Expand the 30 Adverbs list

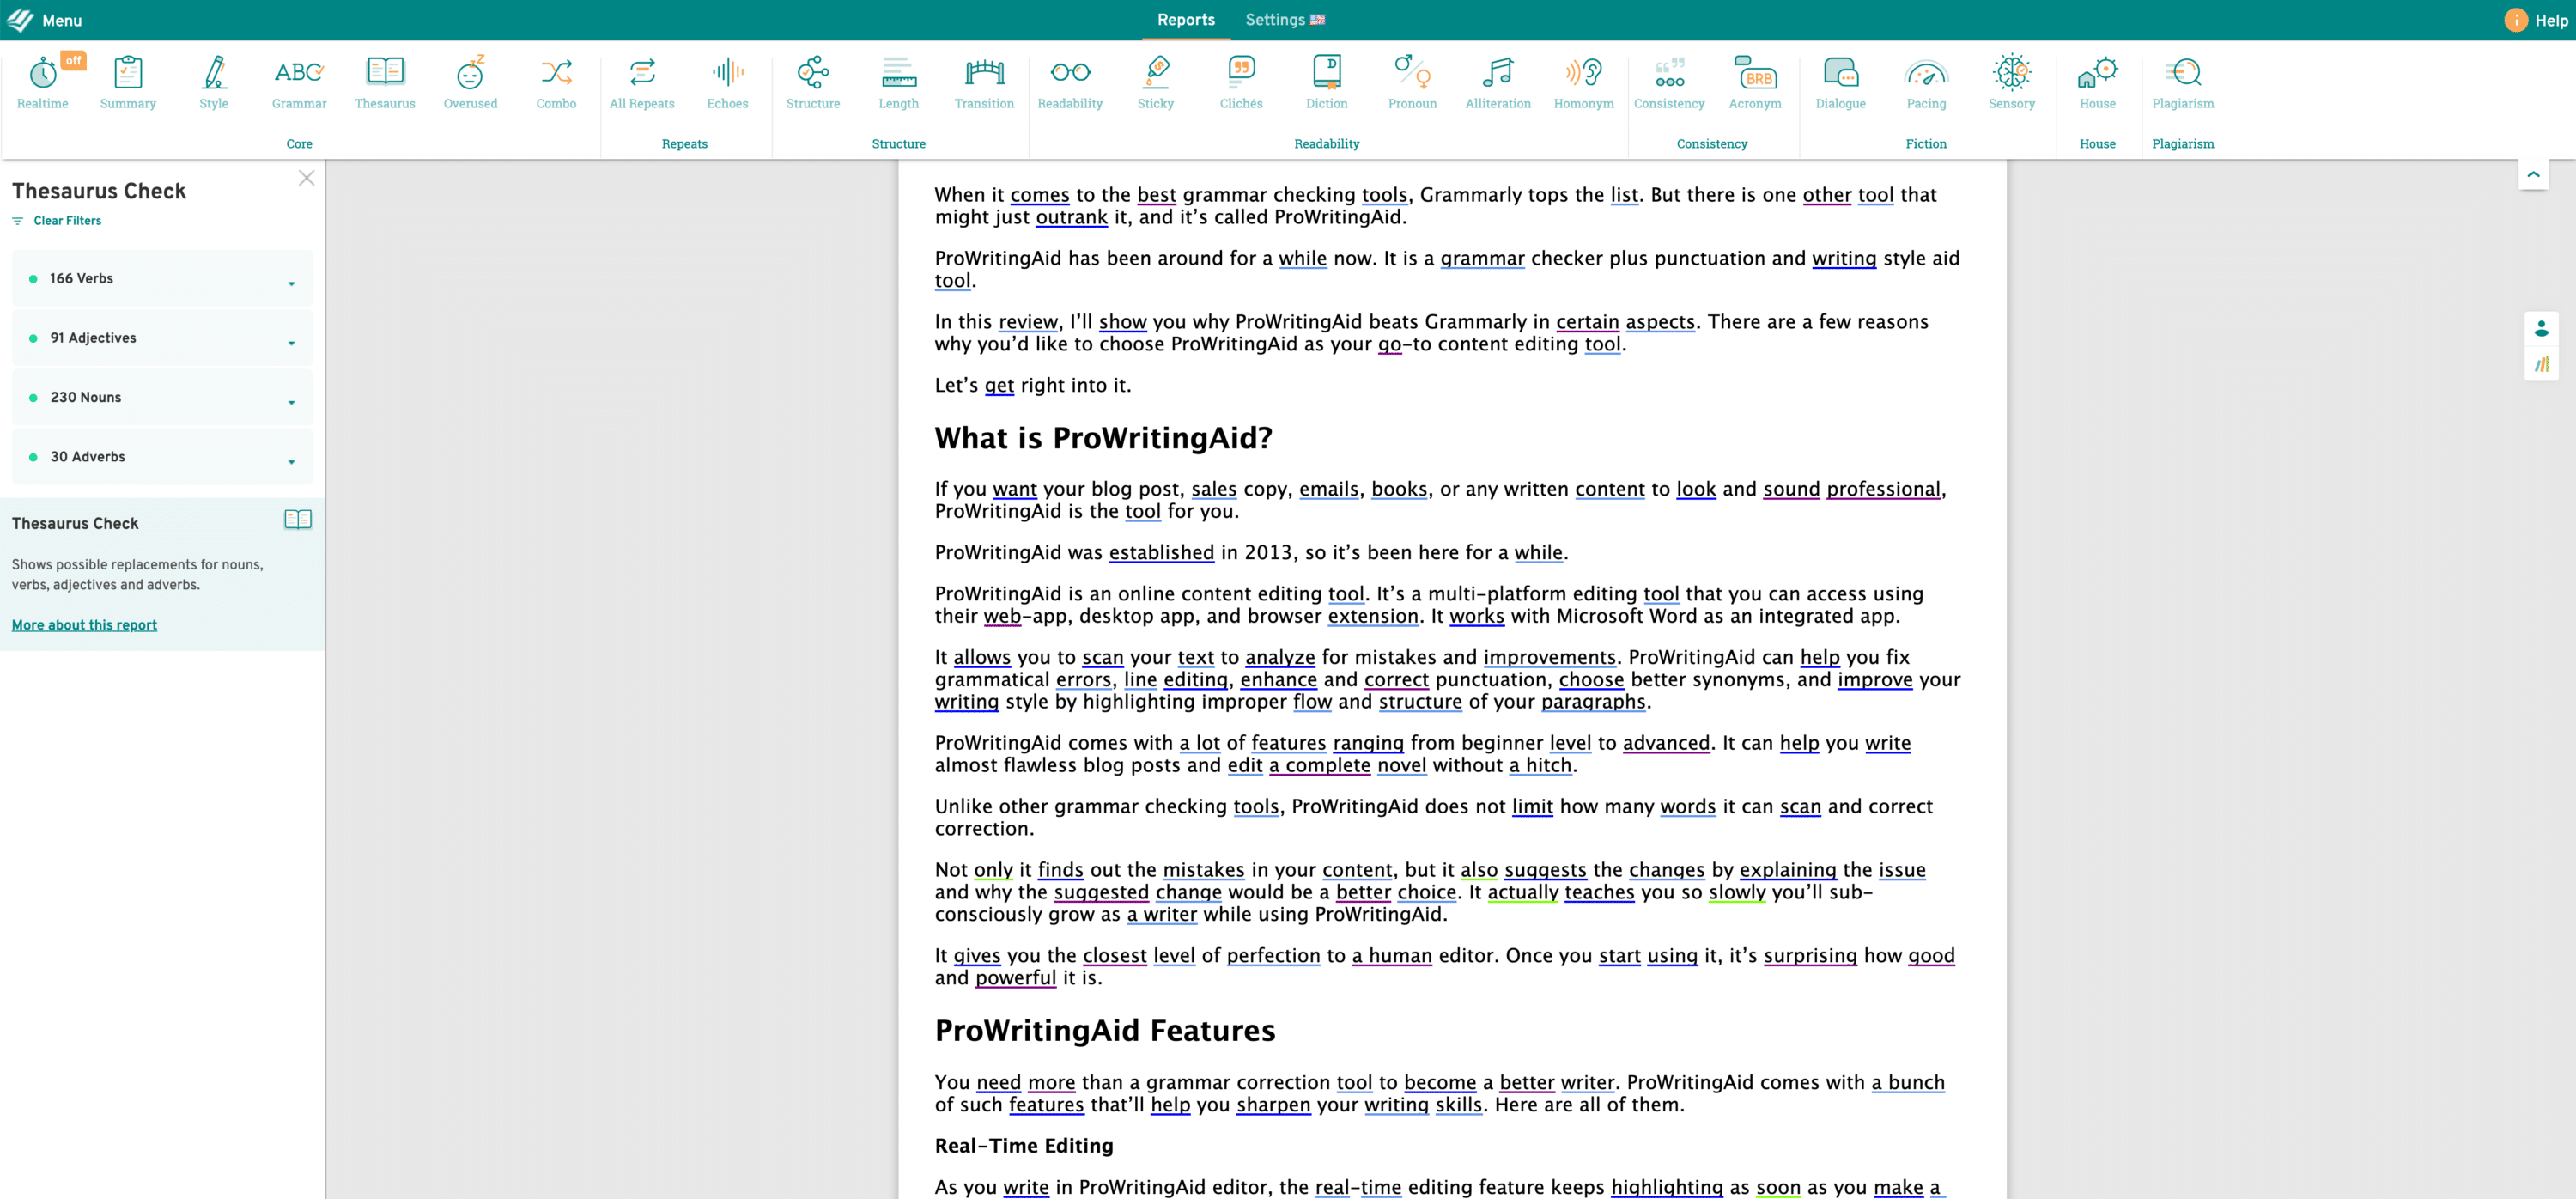(162, 457)
